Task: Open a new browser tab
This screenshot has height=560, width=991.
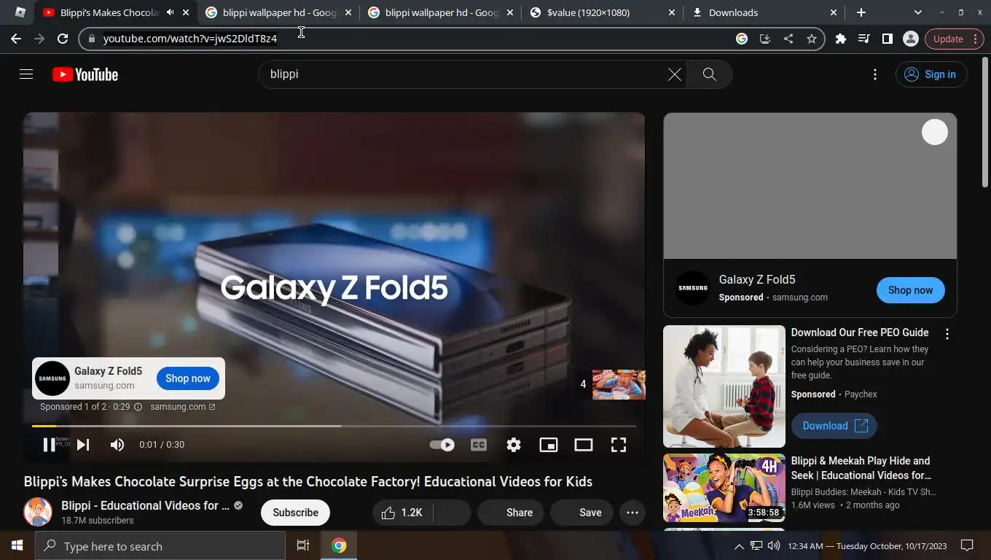Action: (x=861, y=12)
